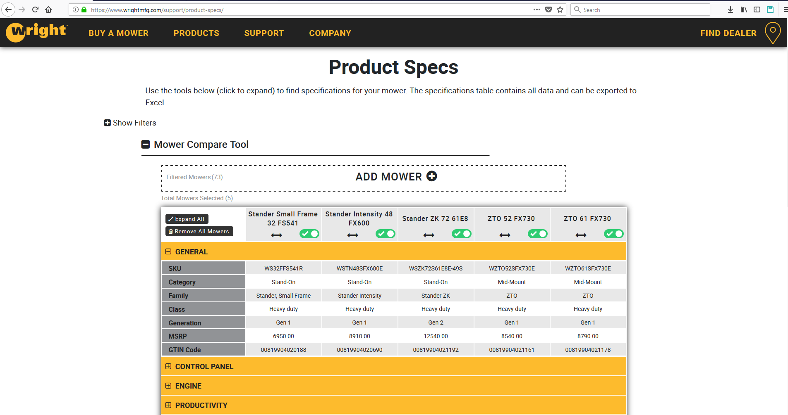Viewport: 788px width, 415px height.
Task: Open the library icon in toolbar
Action: coord(744,9)
